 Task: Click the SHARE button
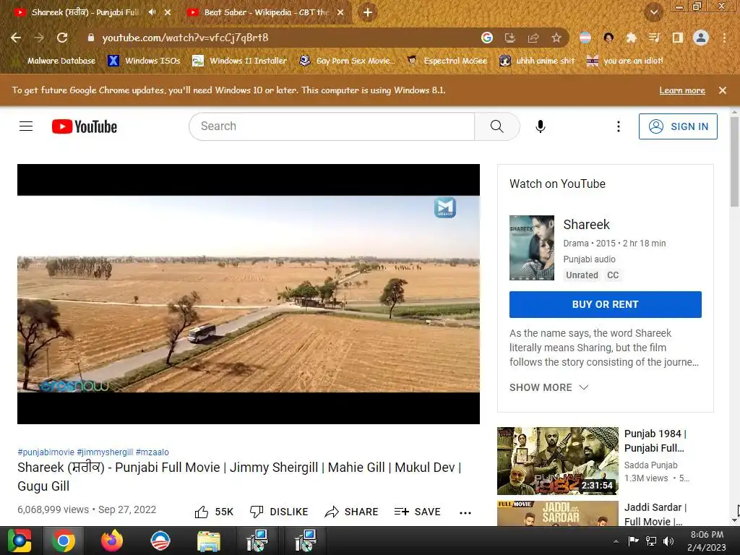coord(352,512)
